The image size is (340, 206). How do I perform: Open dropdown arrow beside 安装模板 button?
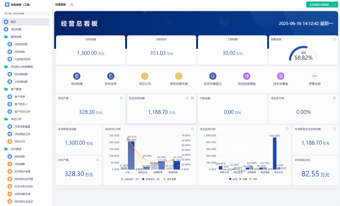tap(335, 5)
